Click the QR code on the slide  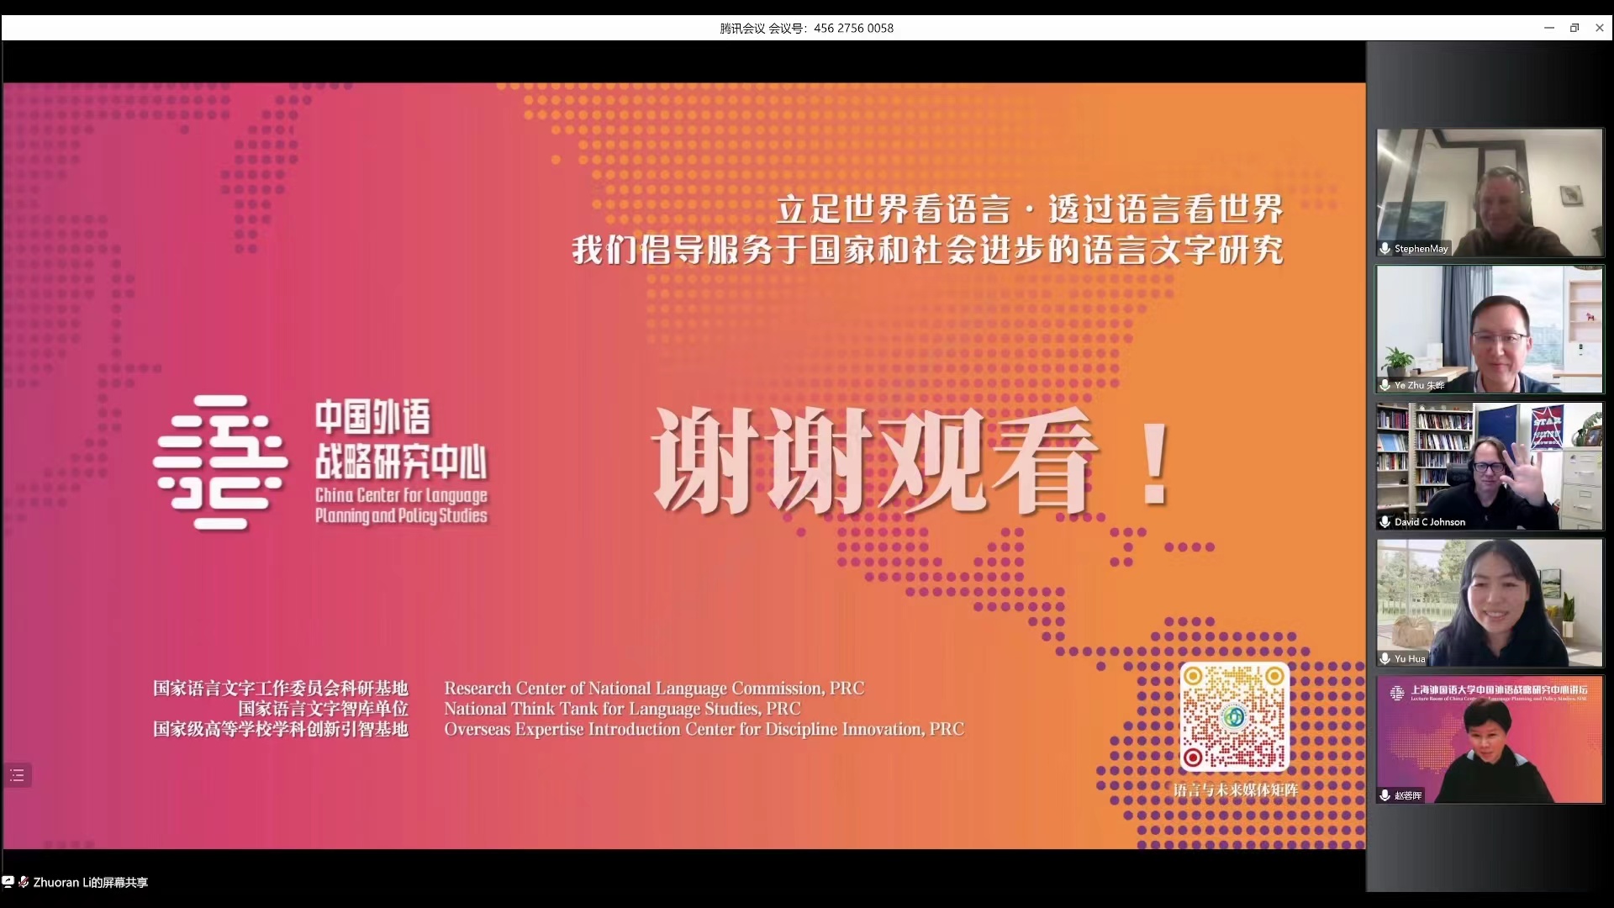1233,717
